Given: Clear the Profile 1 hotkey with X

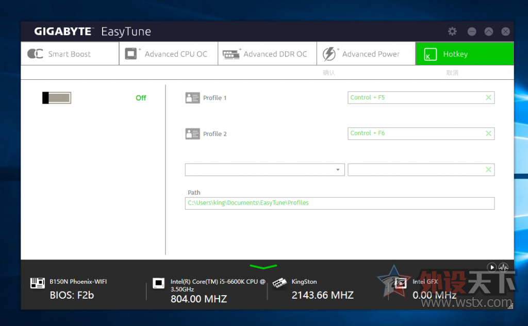Looking at the screenshot, I should click(x=489, y=97).
